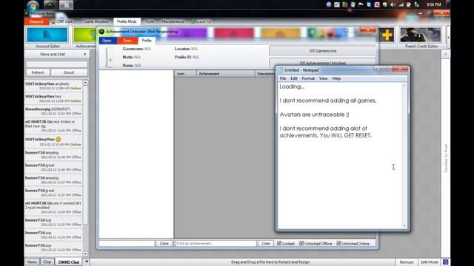Image resolution: width=474 pixels, height=266 pixels.
Task: Click the Refresh button in chat panel
Action: [38, 72]
